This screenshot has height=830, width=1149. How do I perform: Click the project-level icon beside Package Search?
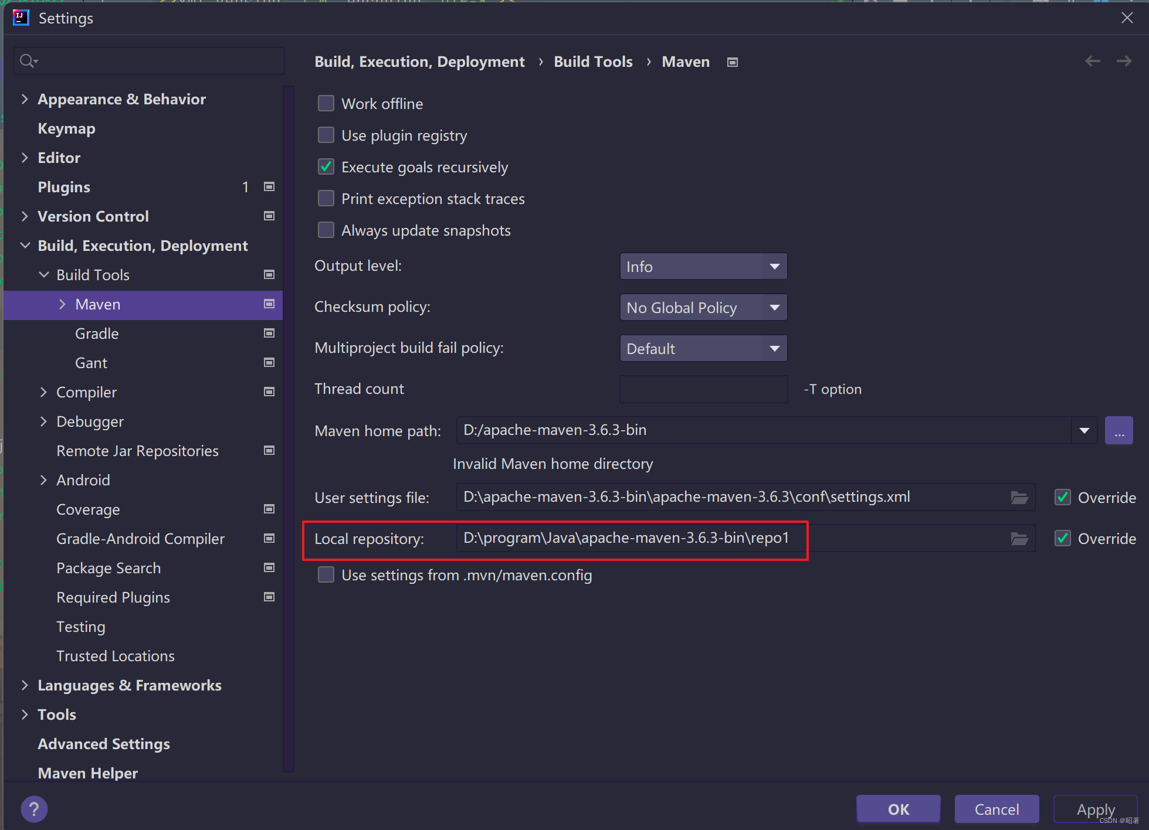[x=269, y=568]
